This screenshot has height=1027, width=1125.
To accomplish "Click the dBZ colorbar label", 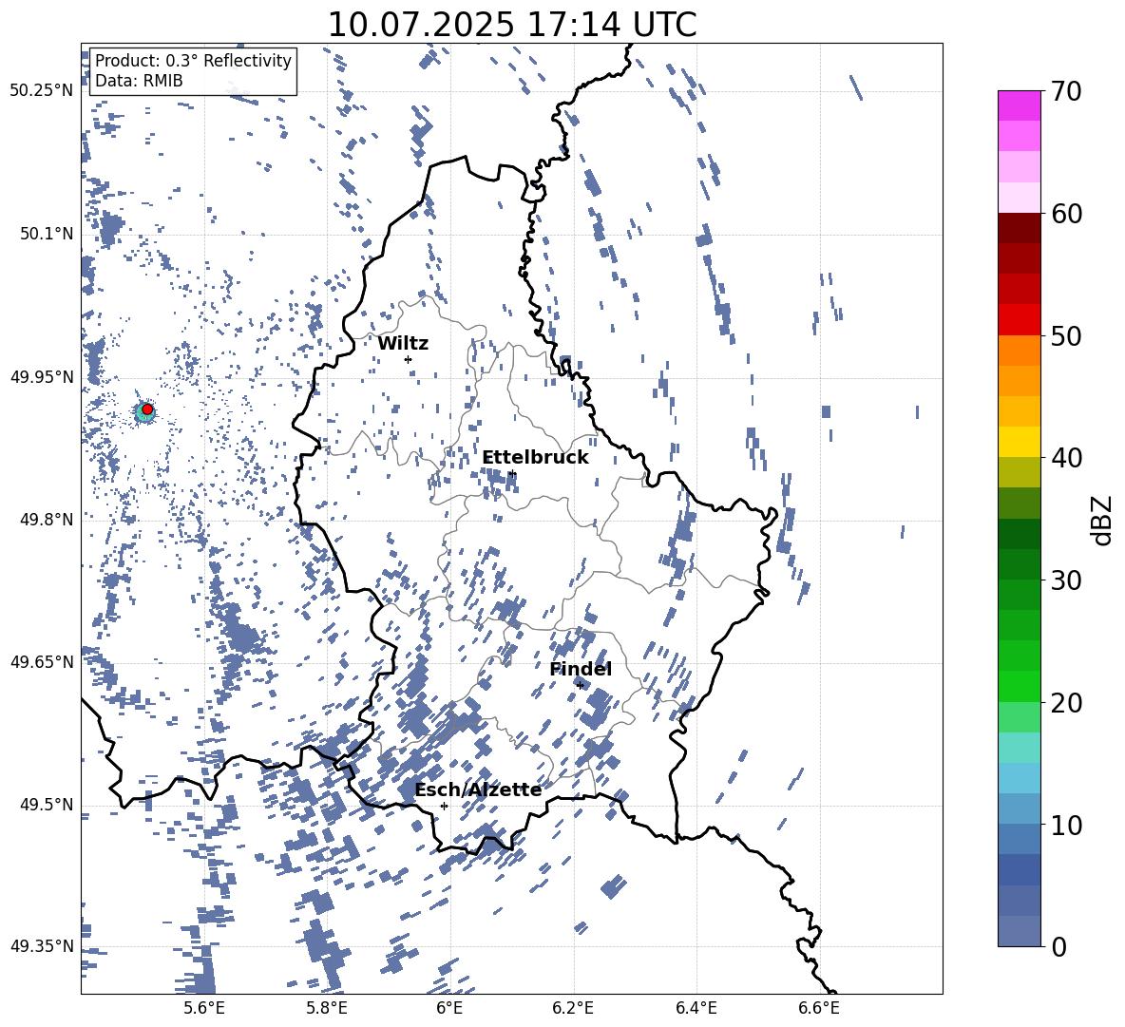I will (1103, 520).
